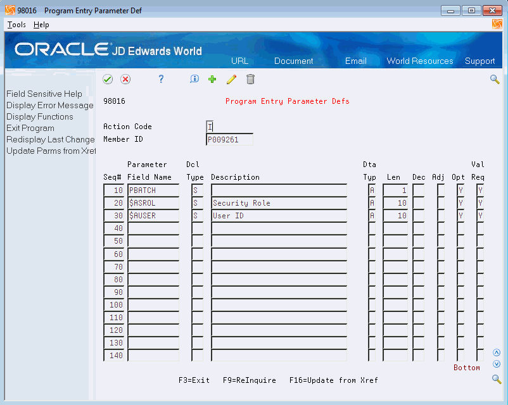Click the red X cancel icon

[x=125, y=79]
